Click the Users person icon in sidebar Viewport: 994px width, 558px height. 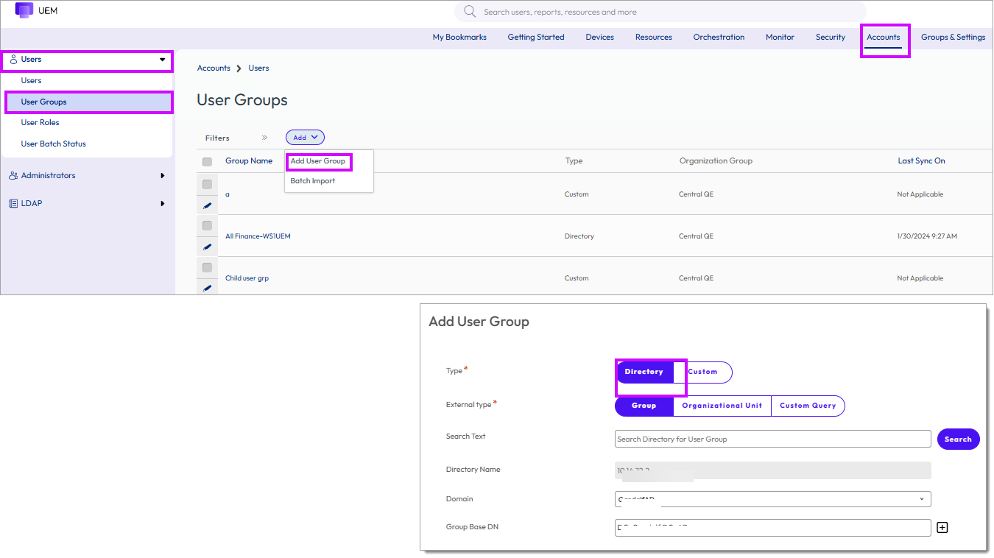point(13,59)
